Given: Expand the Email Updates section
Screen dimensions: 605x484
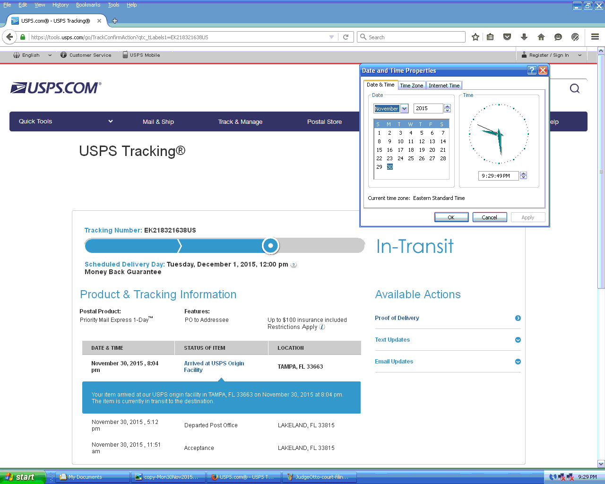Looking at the screenshot, I should [x=518, y=362].
